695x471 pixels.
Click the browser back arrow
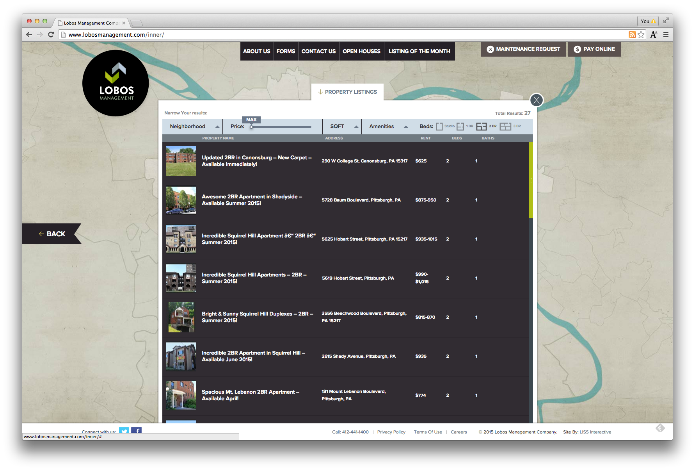[x=29, y=34]
